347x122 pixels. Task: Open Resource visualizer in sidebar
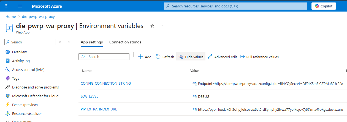click(x=27, y=113)
